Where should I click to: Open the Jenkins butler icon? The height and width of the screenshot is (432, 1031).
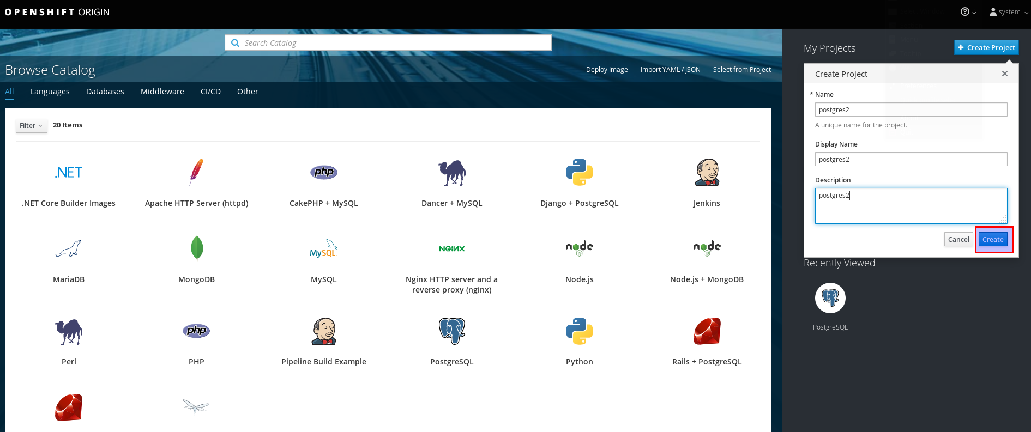pyautogui.click(x=707, y=172)
